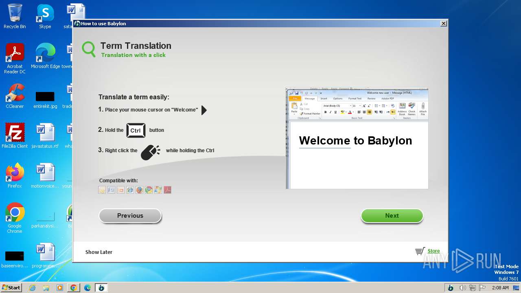Image resolution: width=521 pixels, height=293 pixels.
Task: Open Google Chrome desktop shortcut
Action: (15, 218)
